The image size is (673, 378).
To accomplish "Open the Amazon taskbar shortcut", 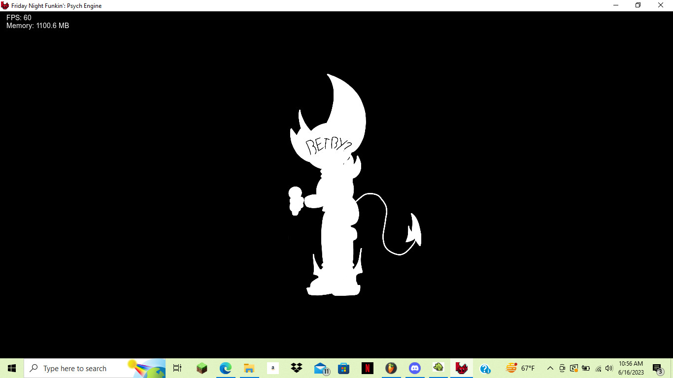I will coord(272,368).
